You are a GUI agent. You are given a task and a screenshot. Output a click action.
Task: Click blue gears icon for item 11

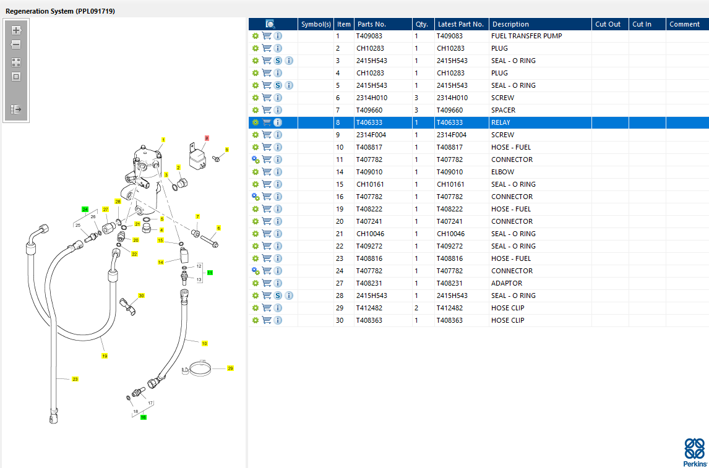click(256, 160)
